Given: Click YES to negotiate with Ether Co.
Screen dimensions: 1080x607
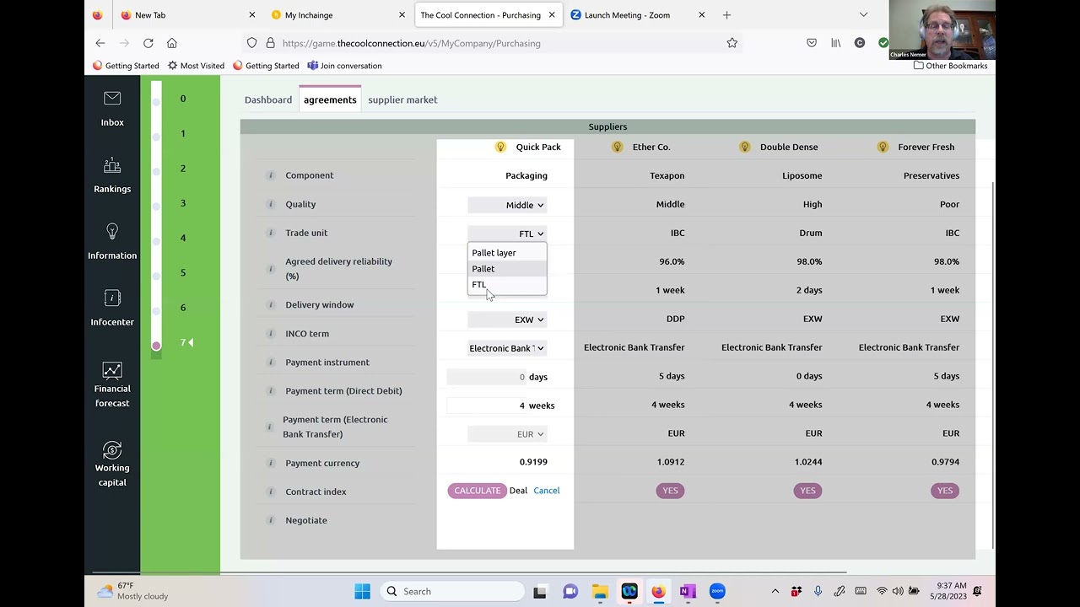Looking at the screenshot, I should pos(670,491).
